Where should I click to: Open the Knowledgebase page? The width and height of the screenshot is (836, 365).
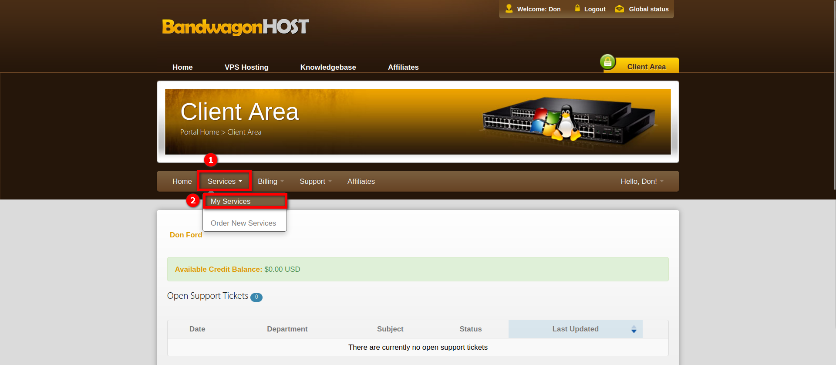[328, 67]
